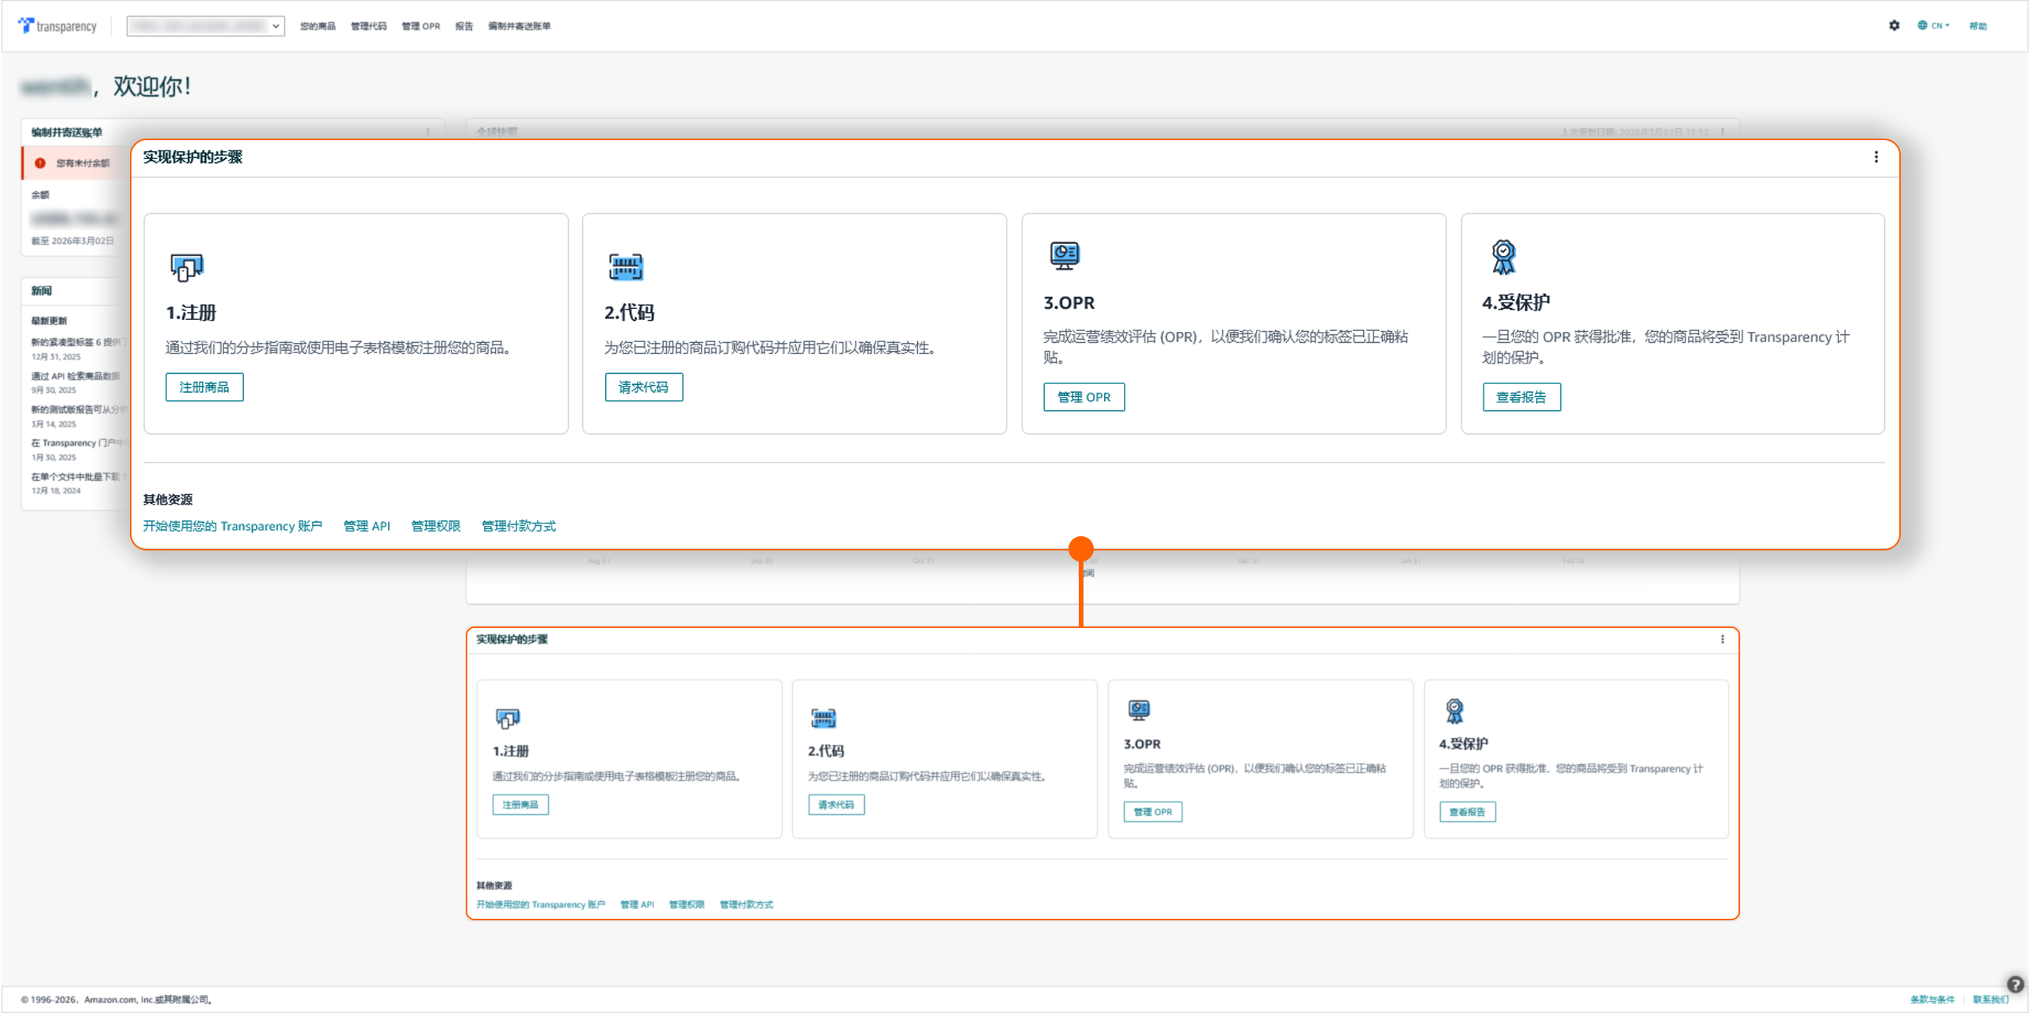Click the Transparency logo in header
Image resolution: width=2030 pixels, height=1013 pixels.
coord(57,26)
